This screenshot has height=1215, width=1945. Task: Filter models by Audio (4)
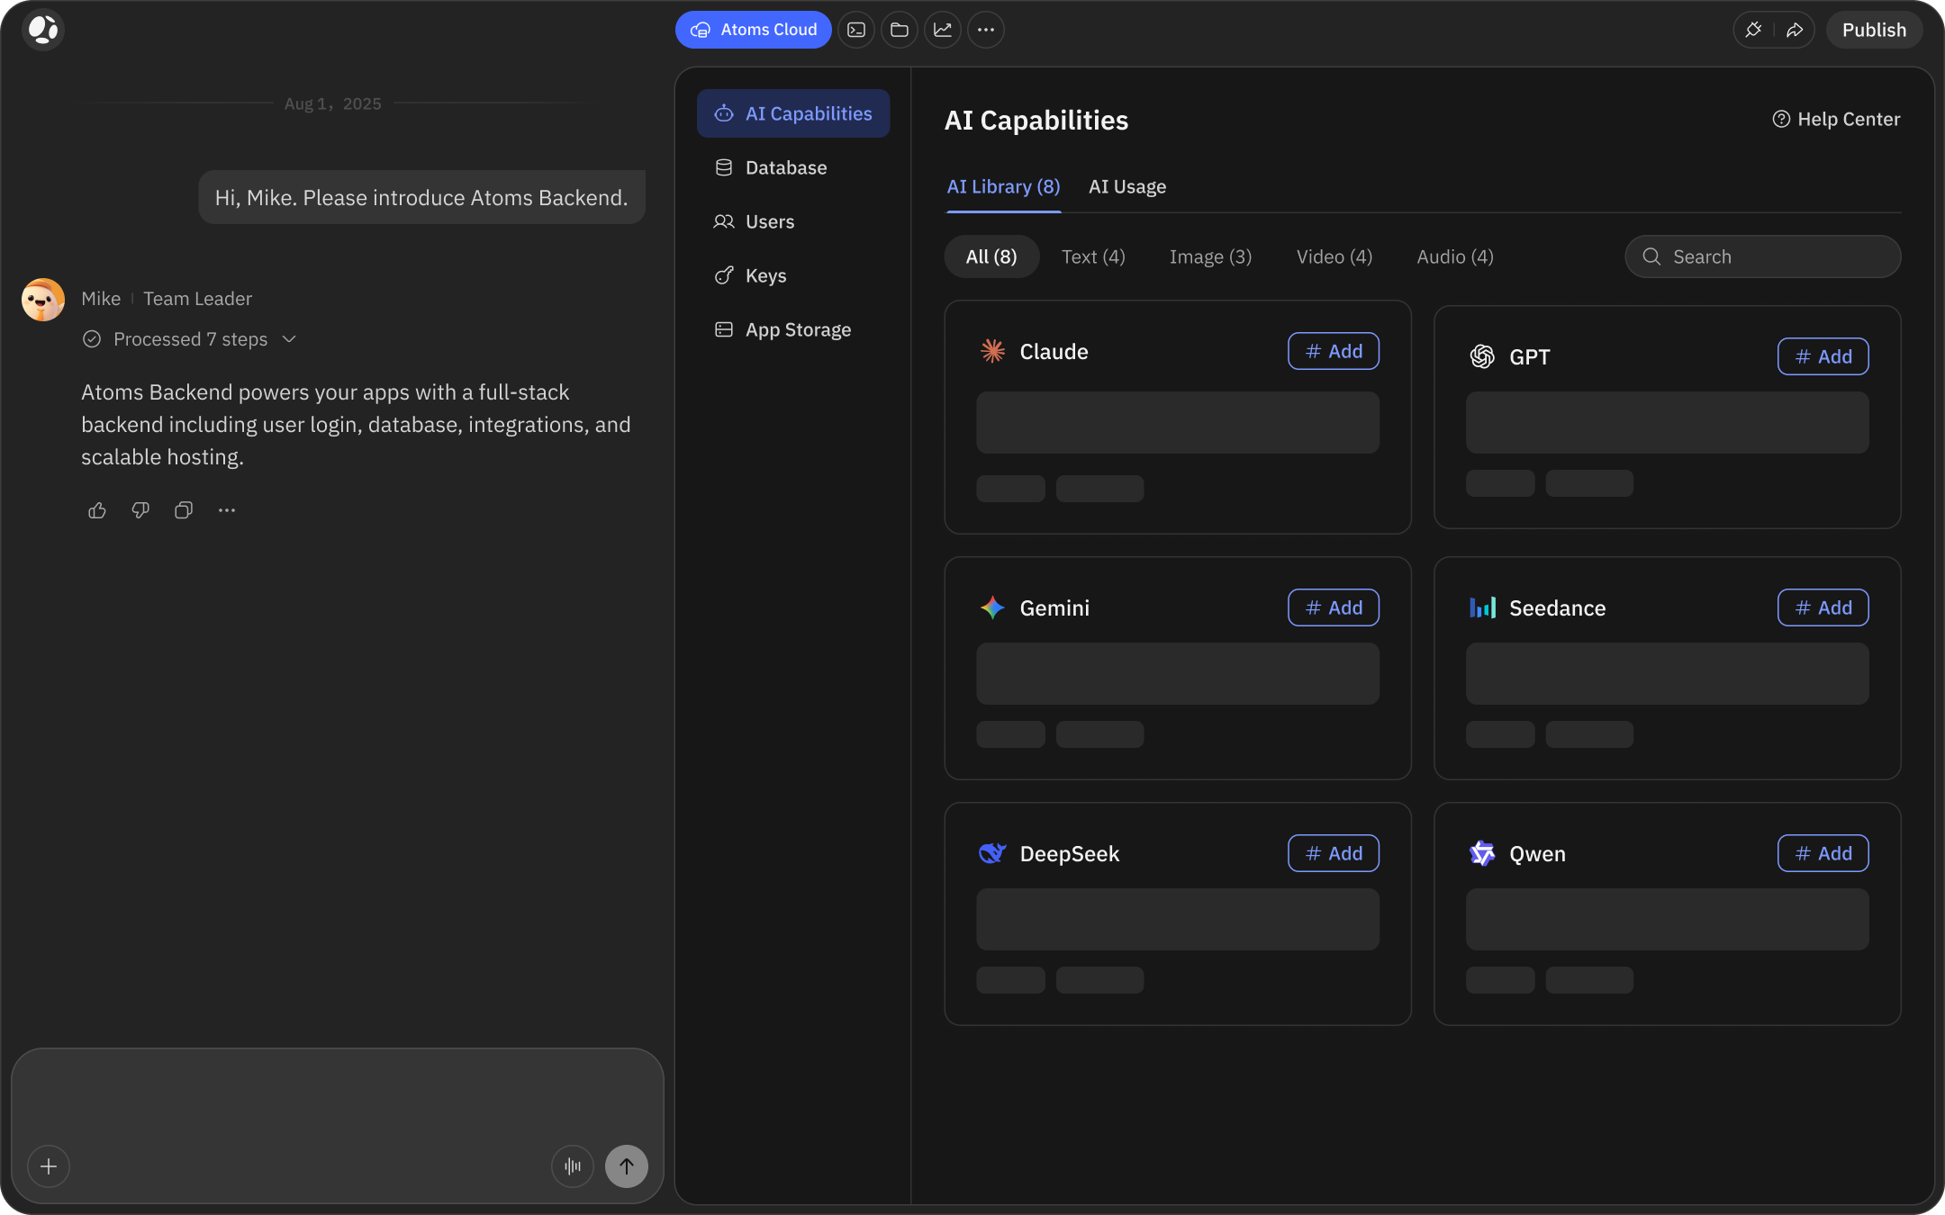click(1455, 256)
